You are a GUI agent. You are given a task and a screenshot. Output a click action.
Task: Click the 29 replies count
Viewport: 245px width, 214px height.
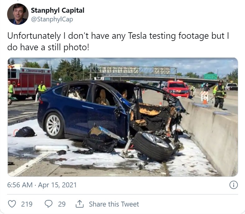point(62,204)
